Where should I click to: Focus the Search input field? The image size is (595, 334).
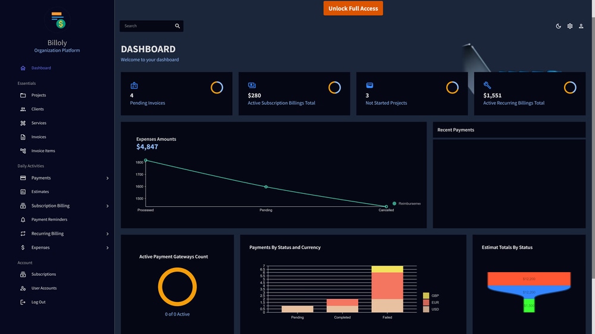click(x=147, y=26)
